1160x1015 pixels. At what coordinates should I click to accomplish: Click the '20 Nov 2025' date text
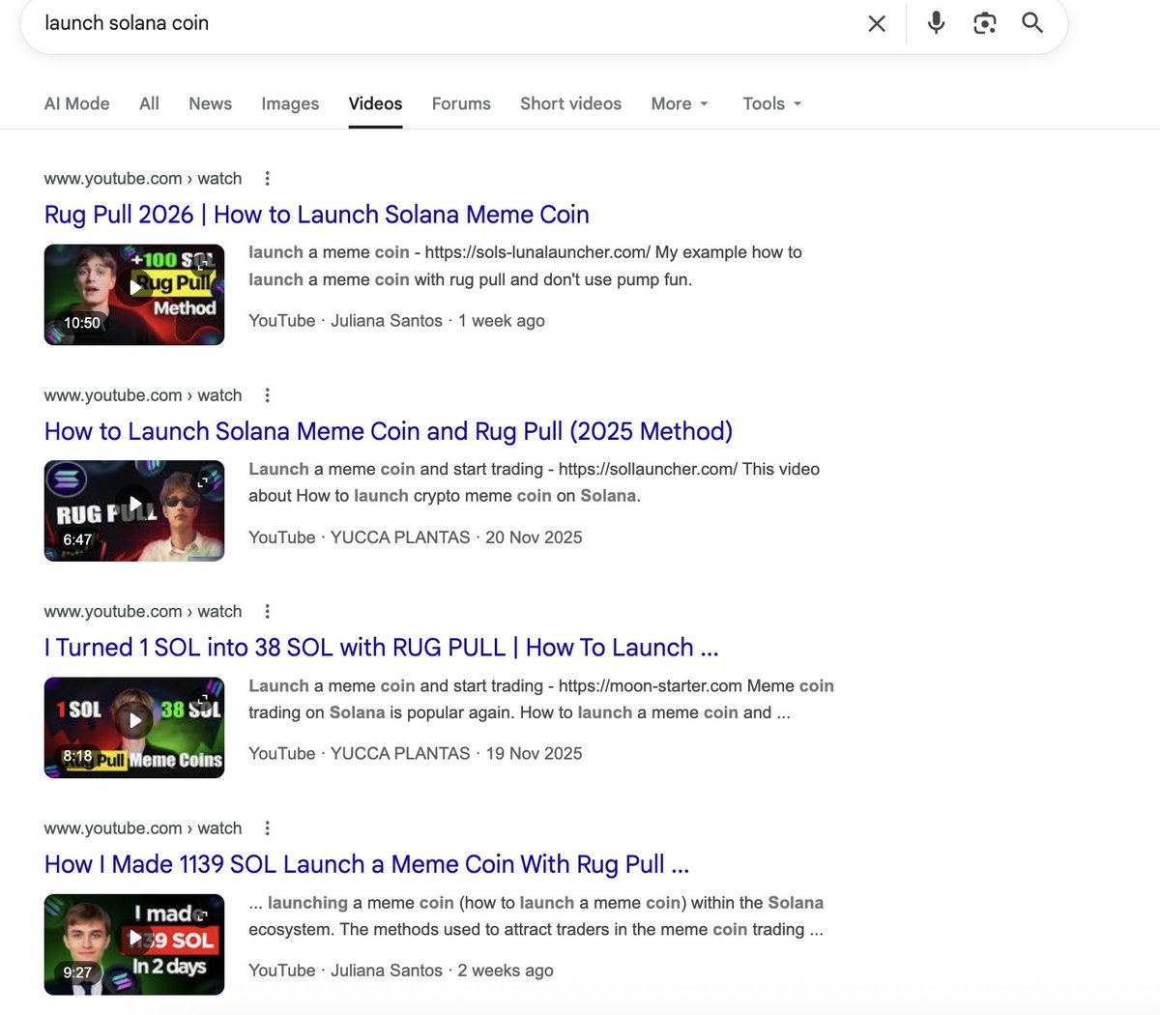point(534,537)
